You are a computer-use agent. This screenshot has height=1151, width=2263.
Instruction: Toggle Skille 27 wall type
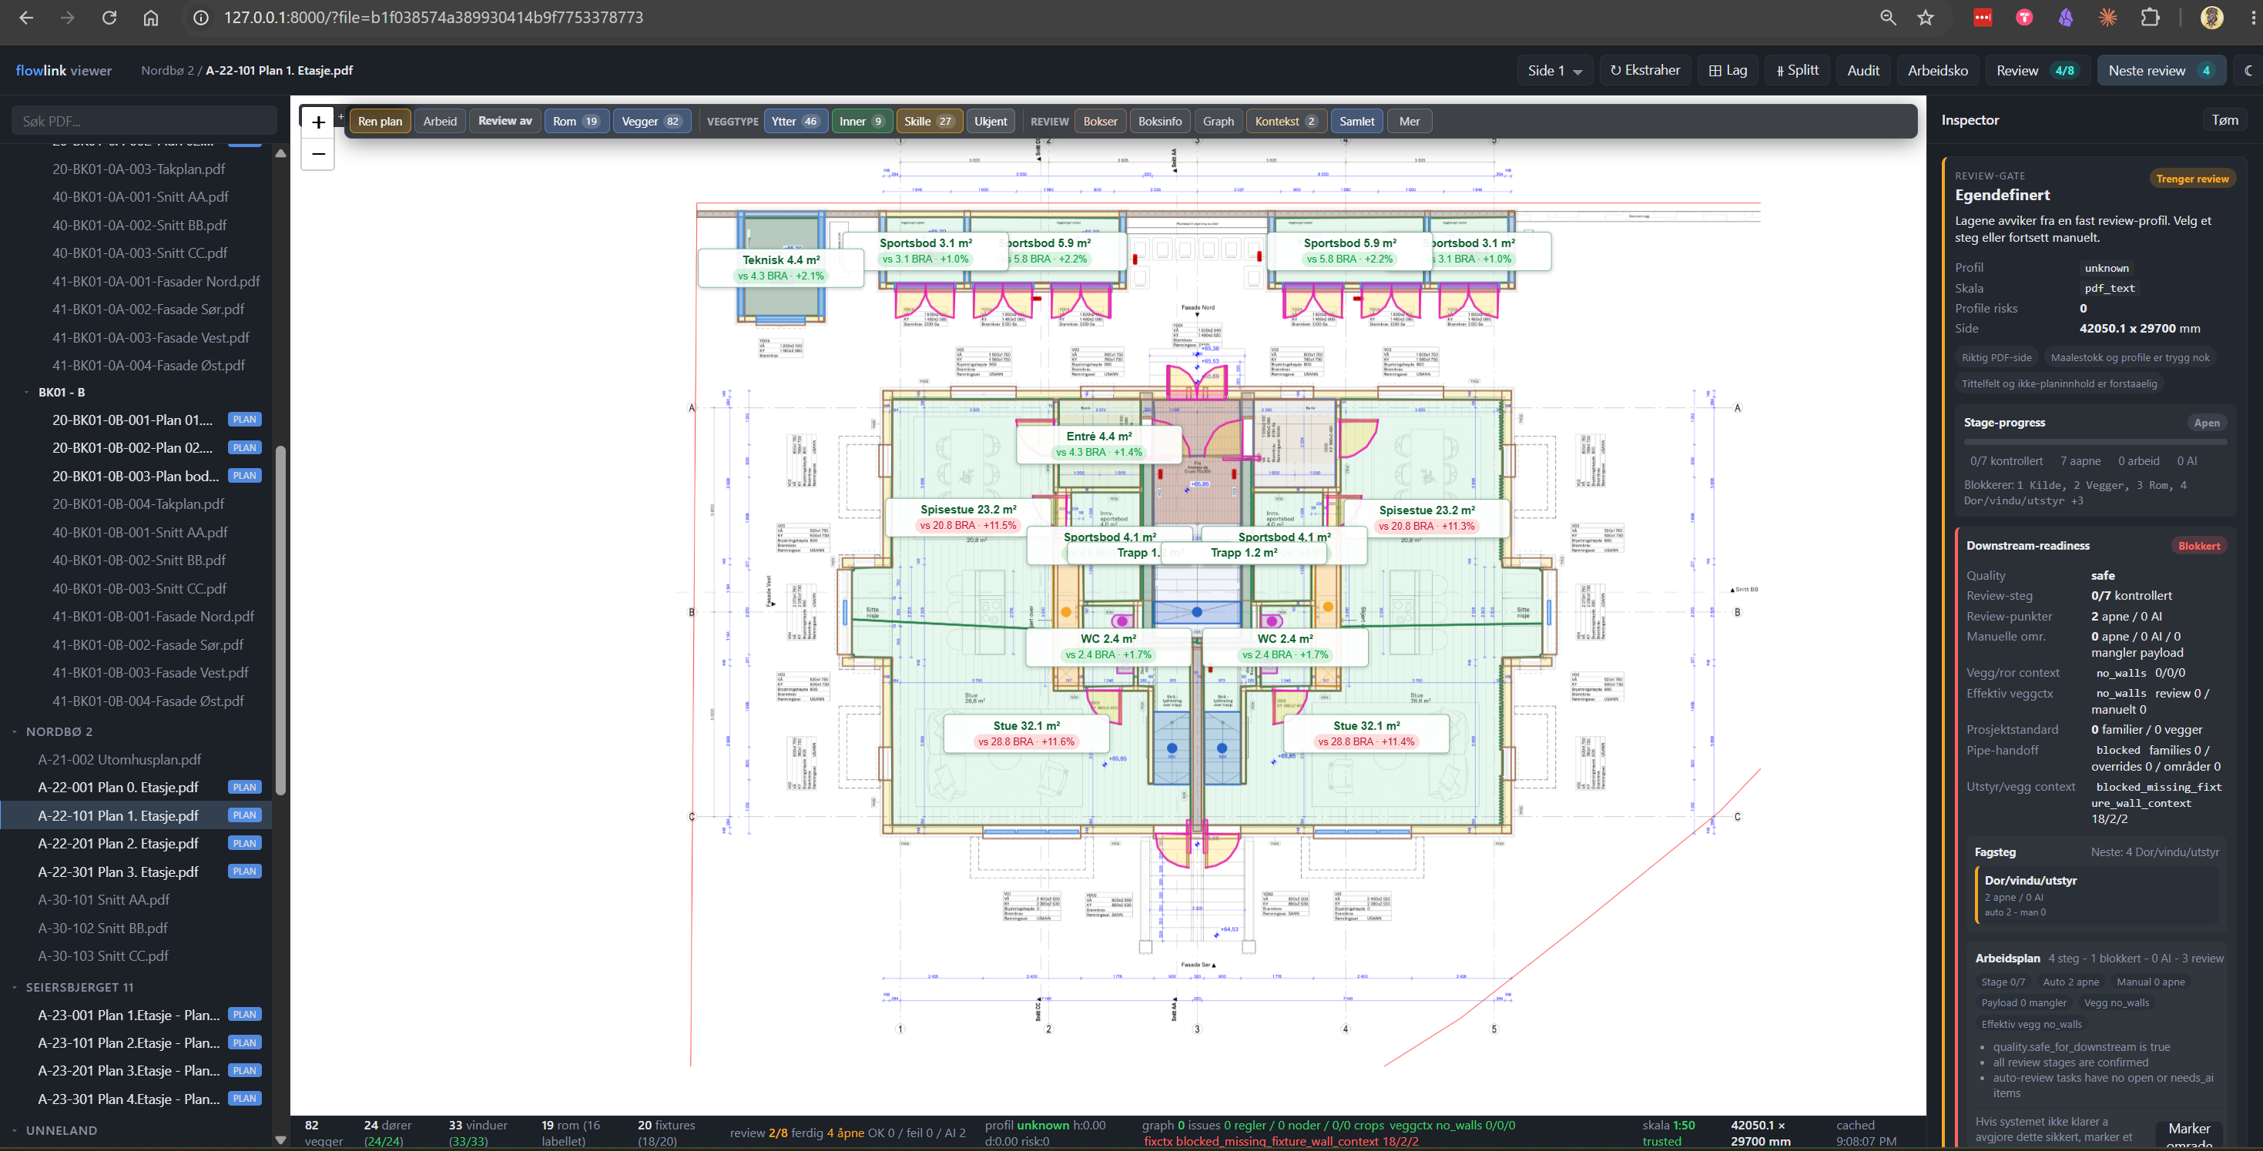tap(929, 121)
